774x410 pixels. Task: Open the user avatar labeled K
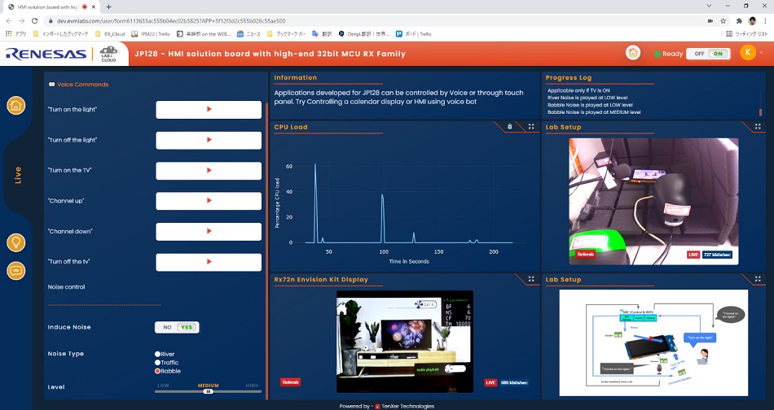(x=748, y=52)
